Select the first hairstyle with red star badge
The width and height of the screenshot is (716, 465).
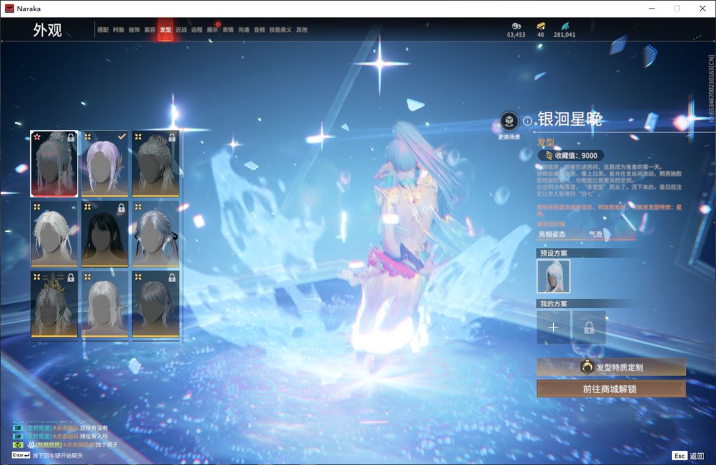pos(54,164)
